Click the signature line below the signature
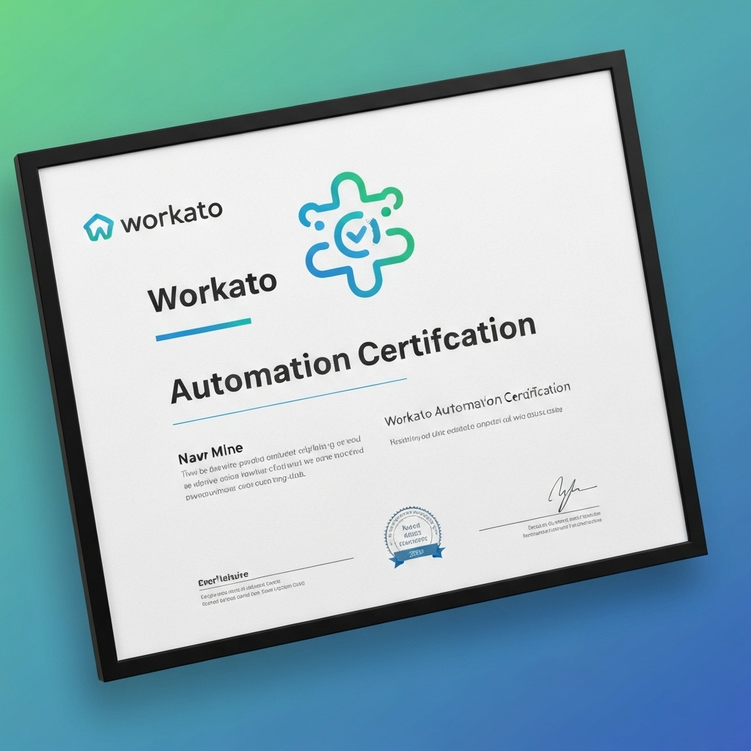Viewport: 751px width, 751px height. (539, 518)
